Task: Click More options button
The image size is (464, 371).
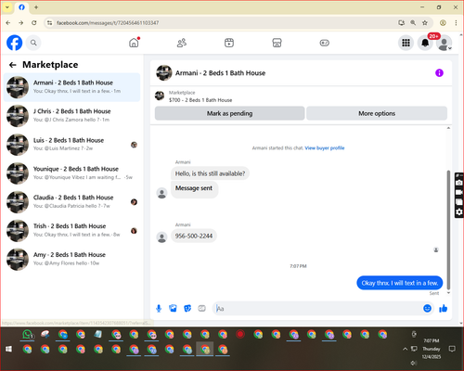Action: 377,113
